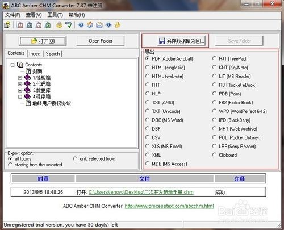Viewport: 284px width, 230px height.
Task: Click the blue diamond info icon
Action: click(x=108, y=25)
